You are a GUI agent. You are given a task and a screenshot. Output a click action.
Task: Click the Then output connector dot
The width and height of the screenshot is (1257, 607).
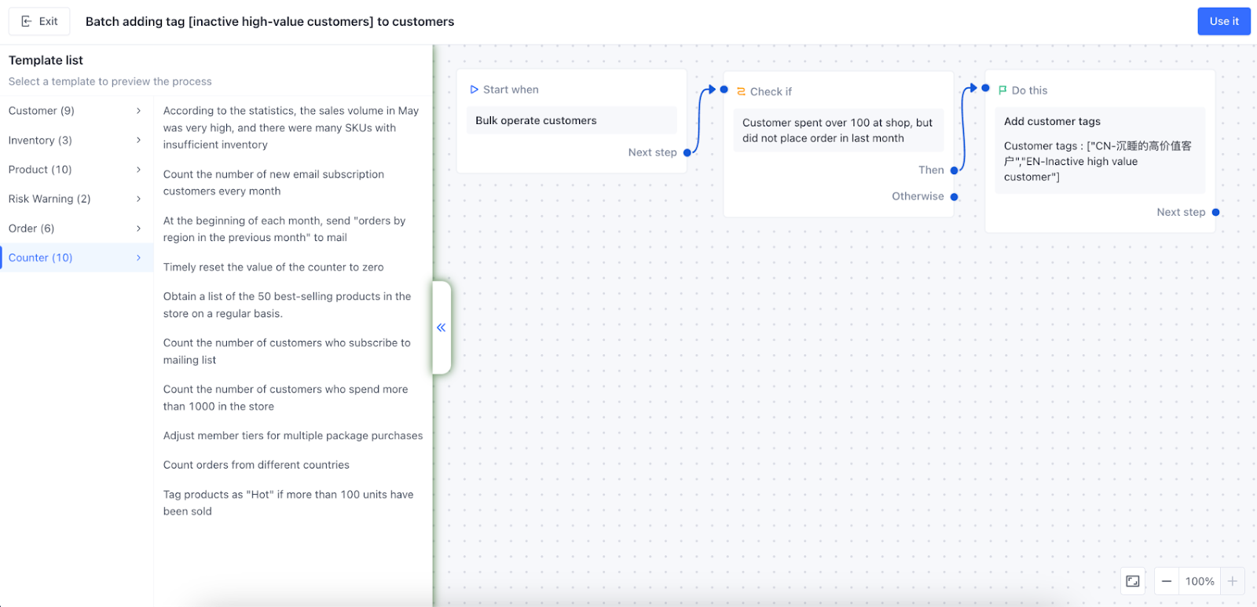[955, 170]
